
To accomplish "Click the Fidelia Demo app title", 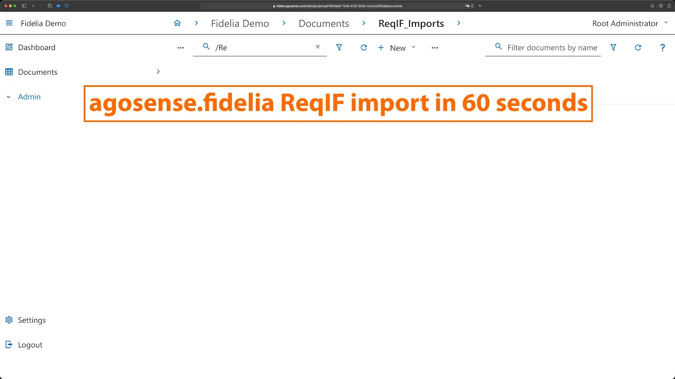I will [43, 24].
